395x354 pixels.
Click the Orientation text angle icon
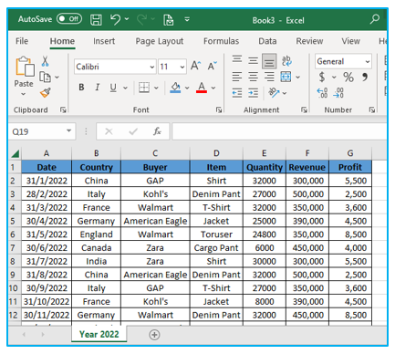pyautogui.click(x=274, y=92)
